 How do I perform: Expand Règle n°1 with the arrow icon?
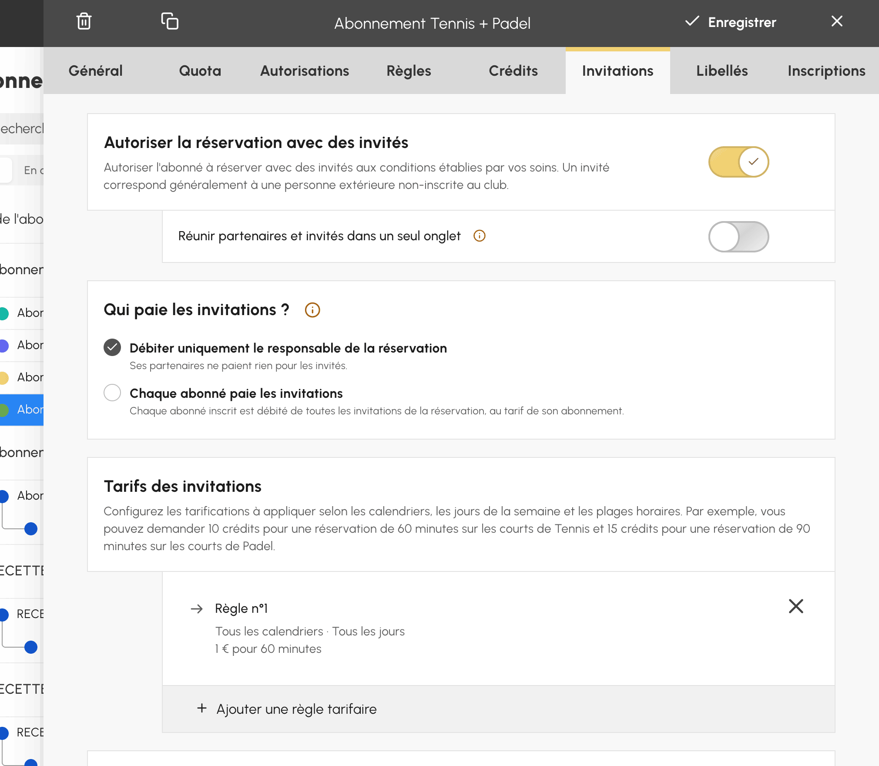(x=197, y=608)
